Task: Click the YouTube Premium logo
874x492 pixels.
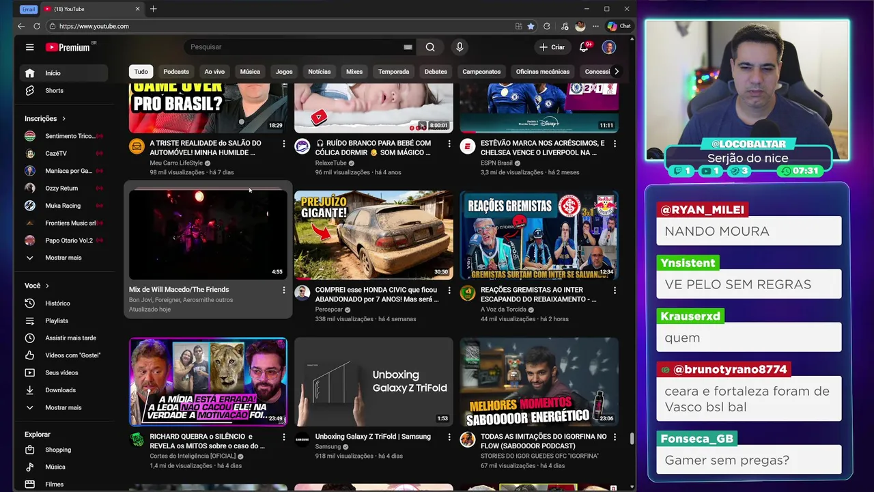Action: coord(68,47)
